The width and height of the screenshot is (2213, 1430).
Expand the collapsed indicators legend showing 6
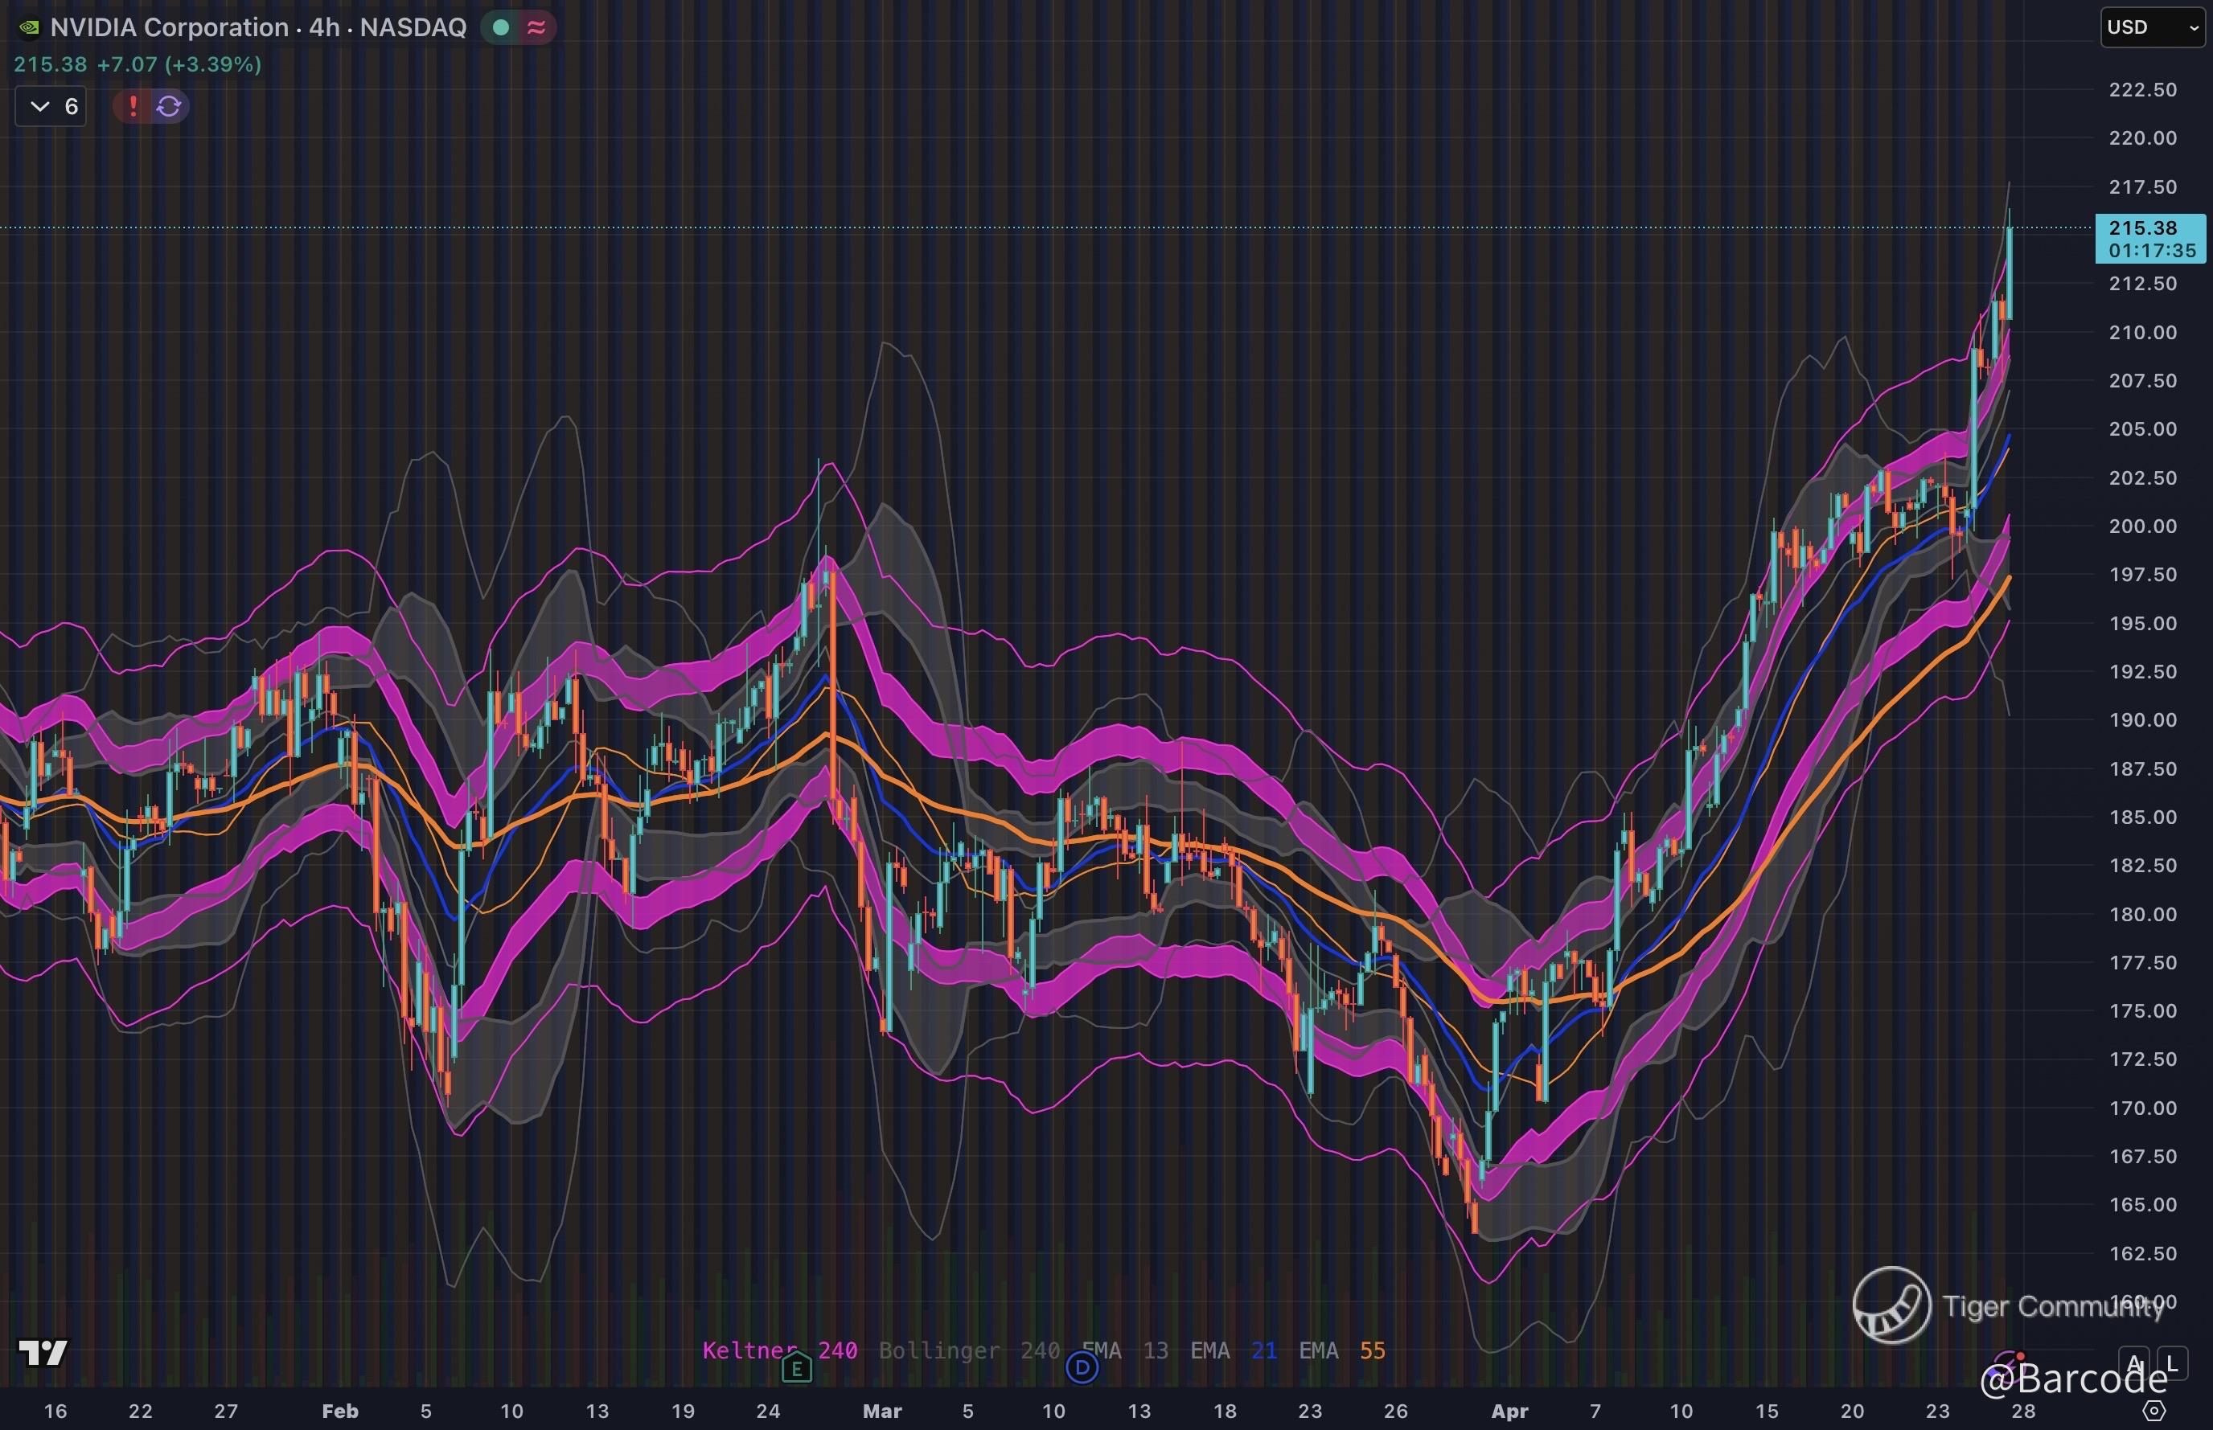tap(51, 106)
